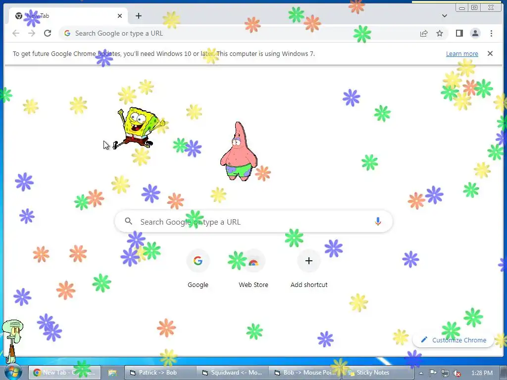Screen dimensions: 507x380
Task: Open the Google shortcut tile
Action: pos(198,269)
